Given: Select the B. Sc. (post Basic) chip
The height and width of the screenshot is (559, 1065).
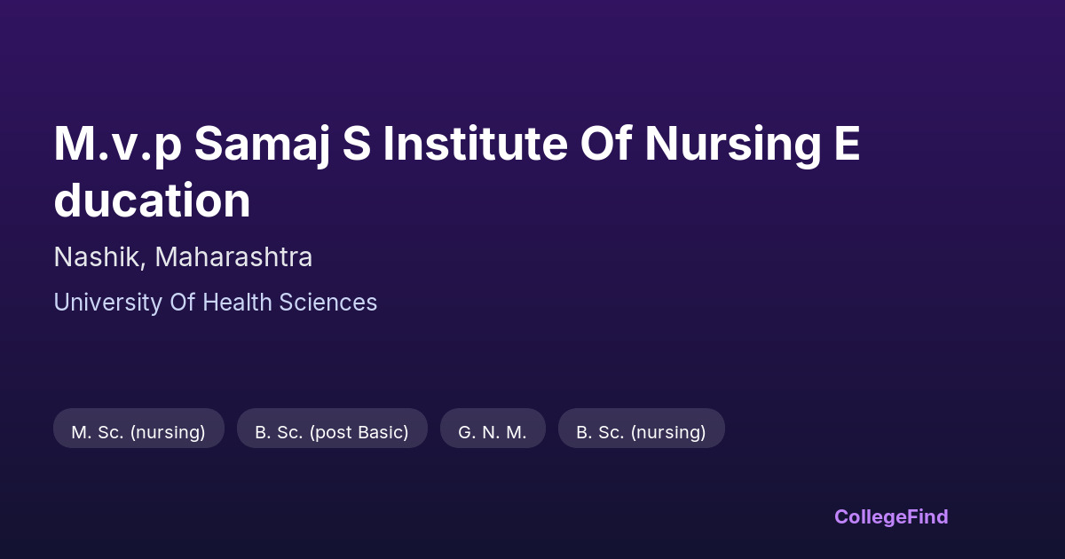Looking at the screenshot, I should (332, 432).
